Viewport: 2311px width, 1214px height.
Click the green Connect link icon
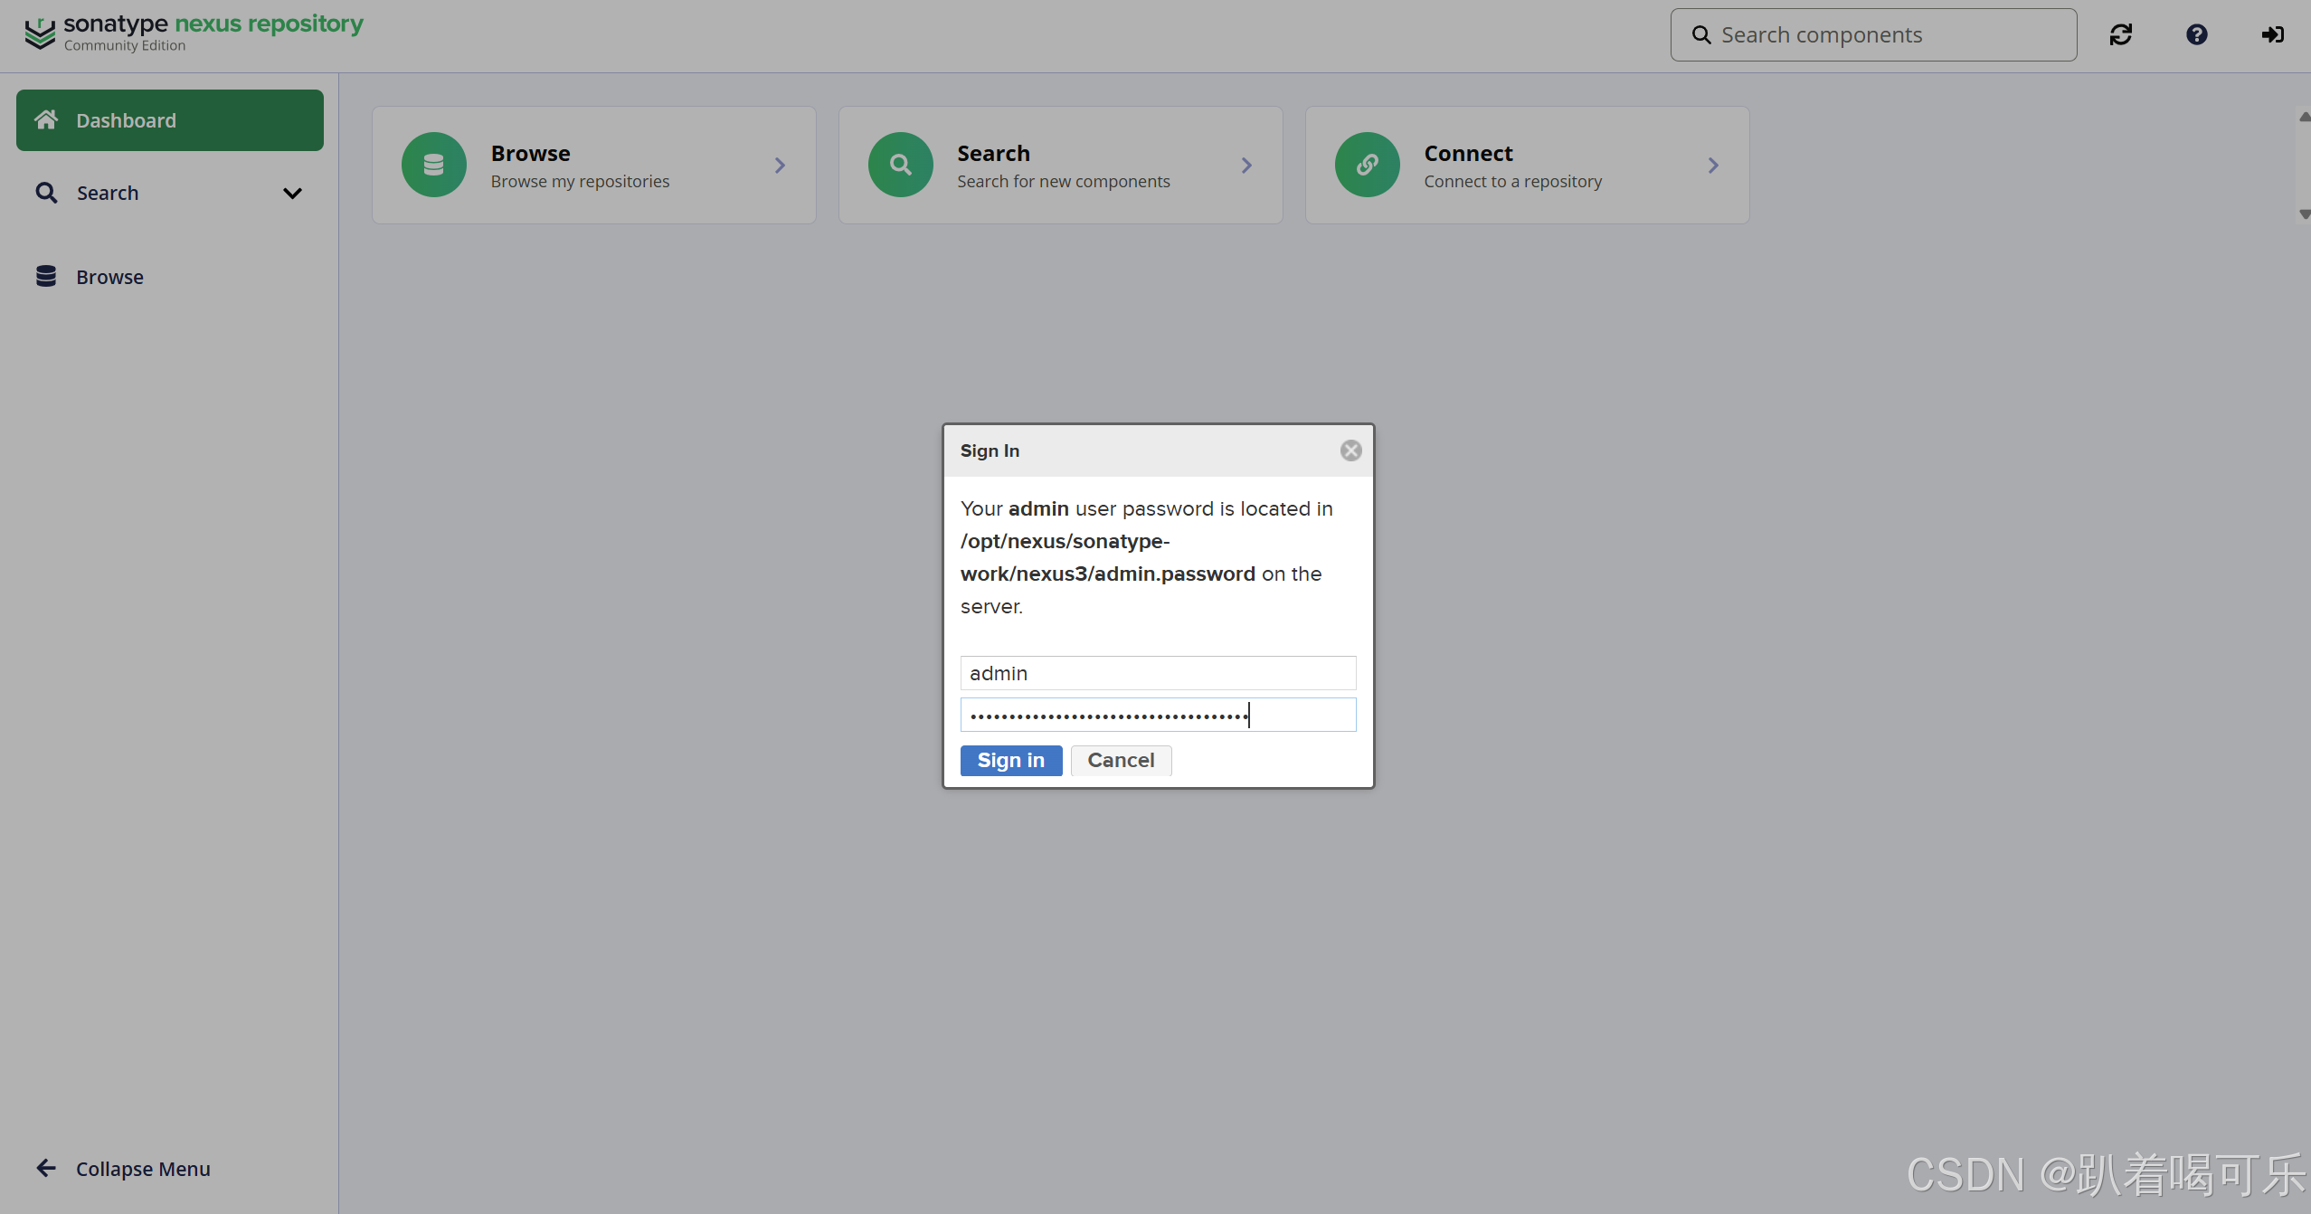coord(1368,165)
